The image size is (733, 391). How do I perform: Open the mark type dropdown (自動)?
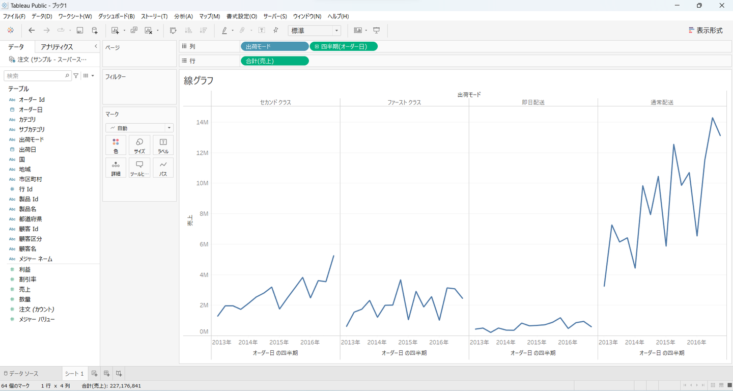(x=139, y=128)
